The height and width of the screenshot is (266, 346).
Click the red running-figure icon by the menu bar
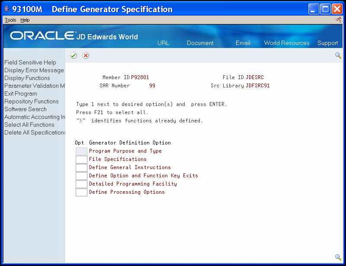pos(339,20)
